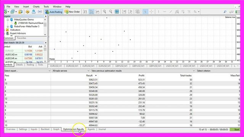This screenshot has width=244, height=137.
Task: Toggle the AutoTrading button
Action: (54, 12)
